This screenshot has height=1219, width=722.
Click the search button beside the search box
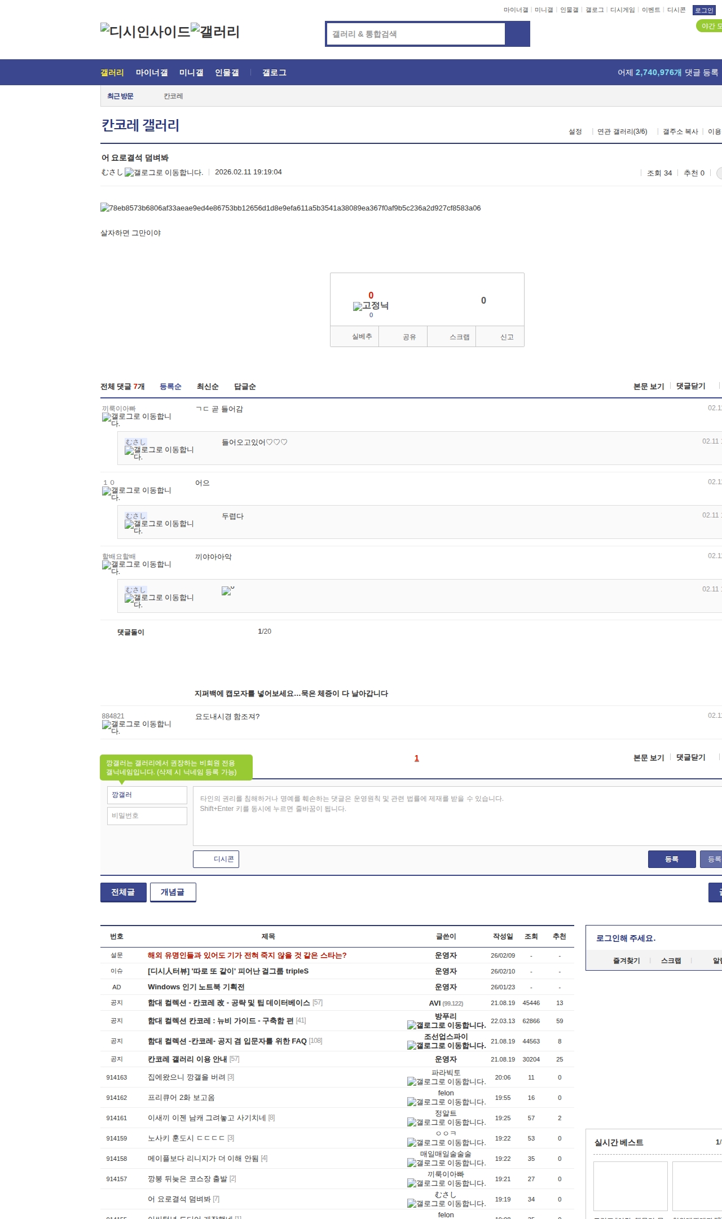click(517, 34)
